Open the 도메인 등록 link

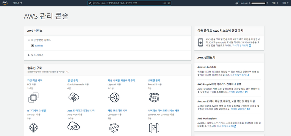pos(154,80)
